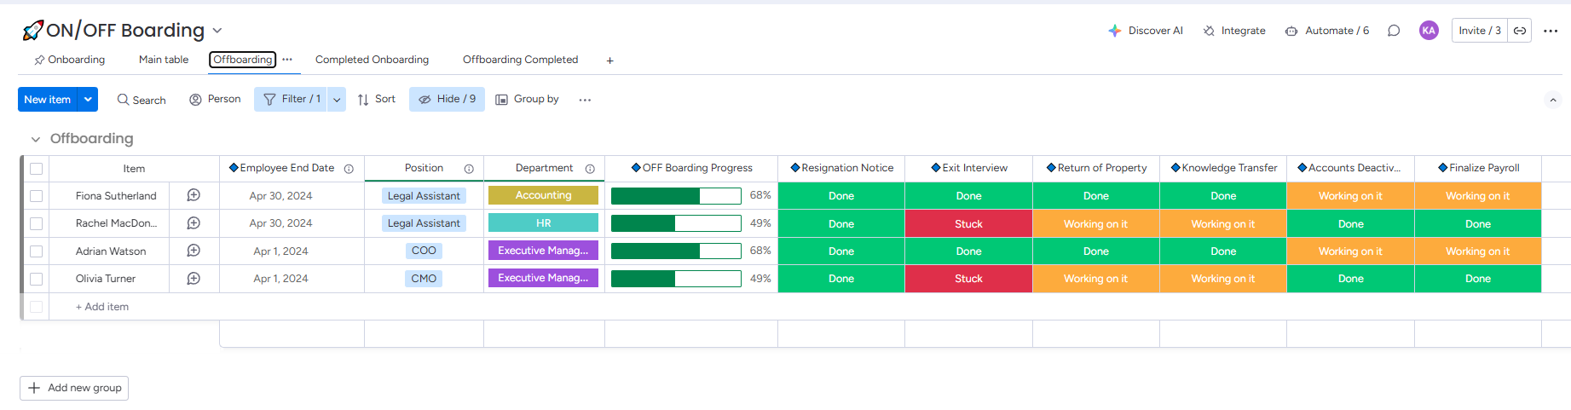Viewport: 1571px width, 410px height.
Task: Check the Olivia Turner row checkbox
Action: (x=36, y=279)
